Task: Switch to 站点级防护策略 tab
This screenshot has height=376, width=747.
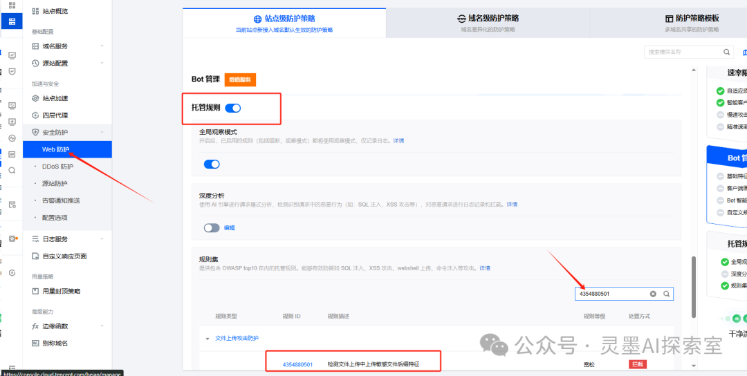Action: tap(284, 23)
